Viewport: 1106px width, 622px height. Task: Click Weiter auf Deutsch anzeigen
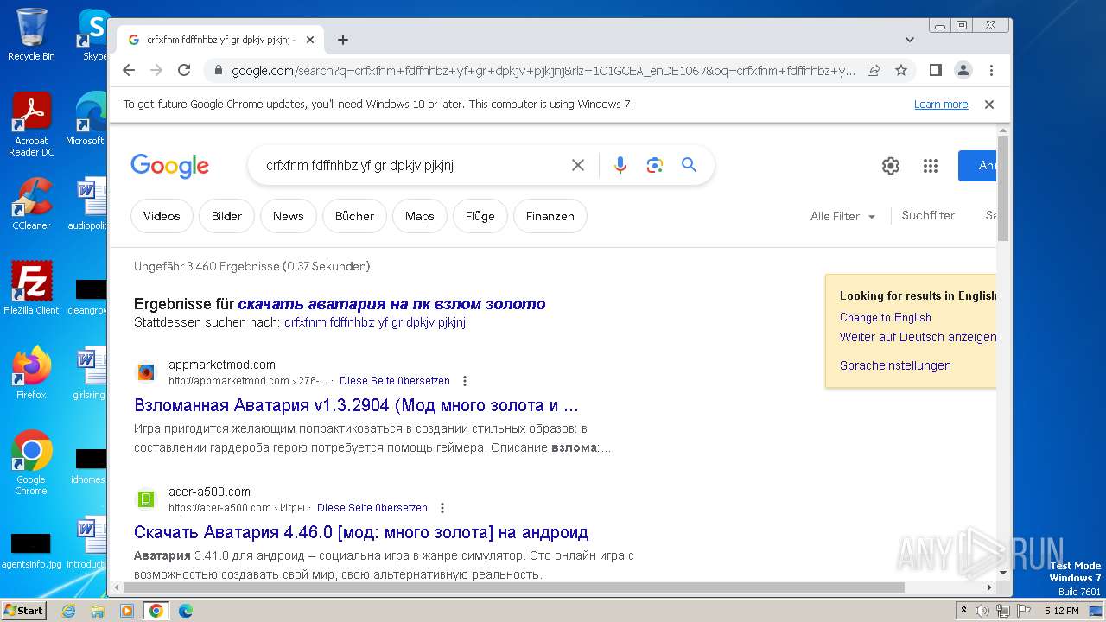pyautogui.click(x=918, y=337)
